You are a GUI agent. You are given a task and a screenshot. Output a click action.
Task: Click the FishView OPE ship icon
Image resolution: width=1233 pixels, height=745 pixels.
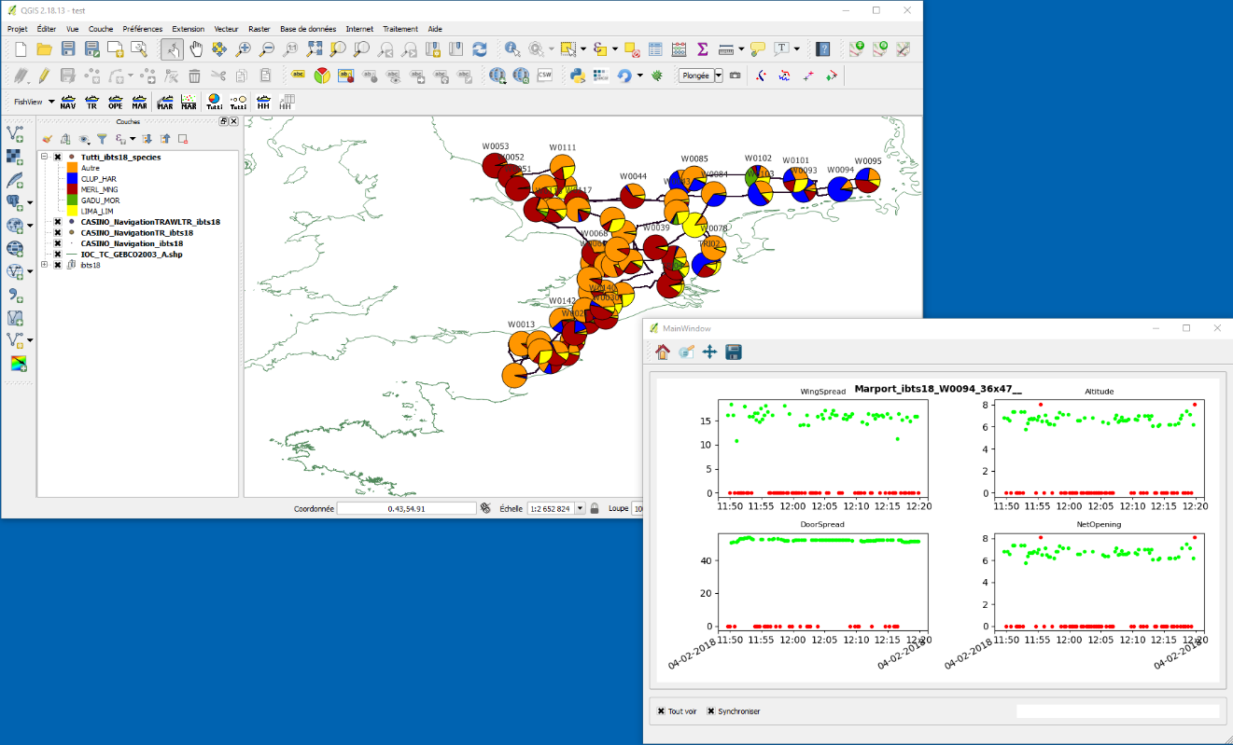[x=116, y=102]
